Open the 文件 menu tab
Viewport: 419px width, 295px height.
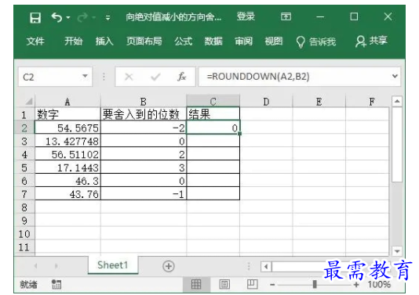35,41
